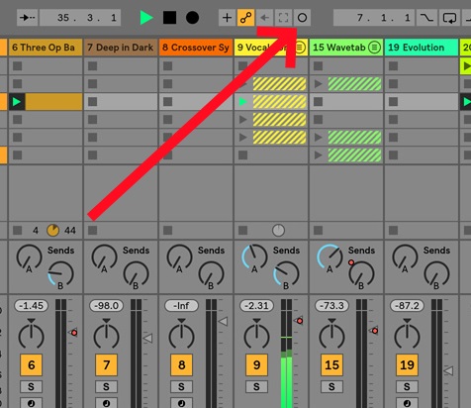Click the -87.2 volume value field
This screenshot has height=408, width=471.
coord(407,306)
